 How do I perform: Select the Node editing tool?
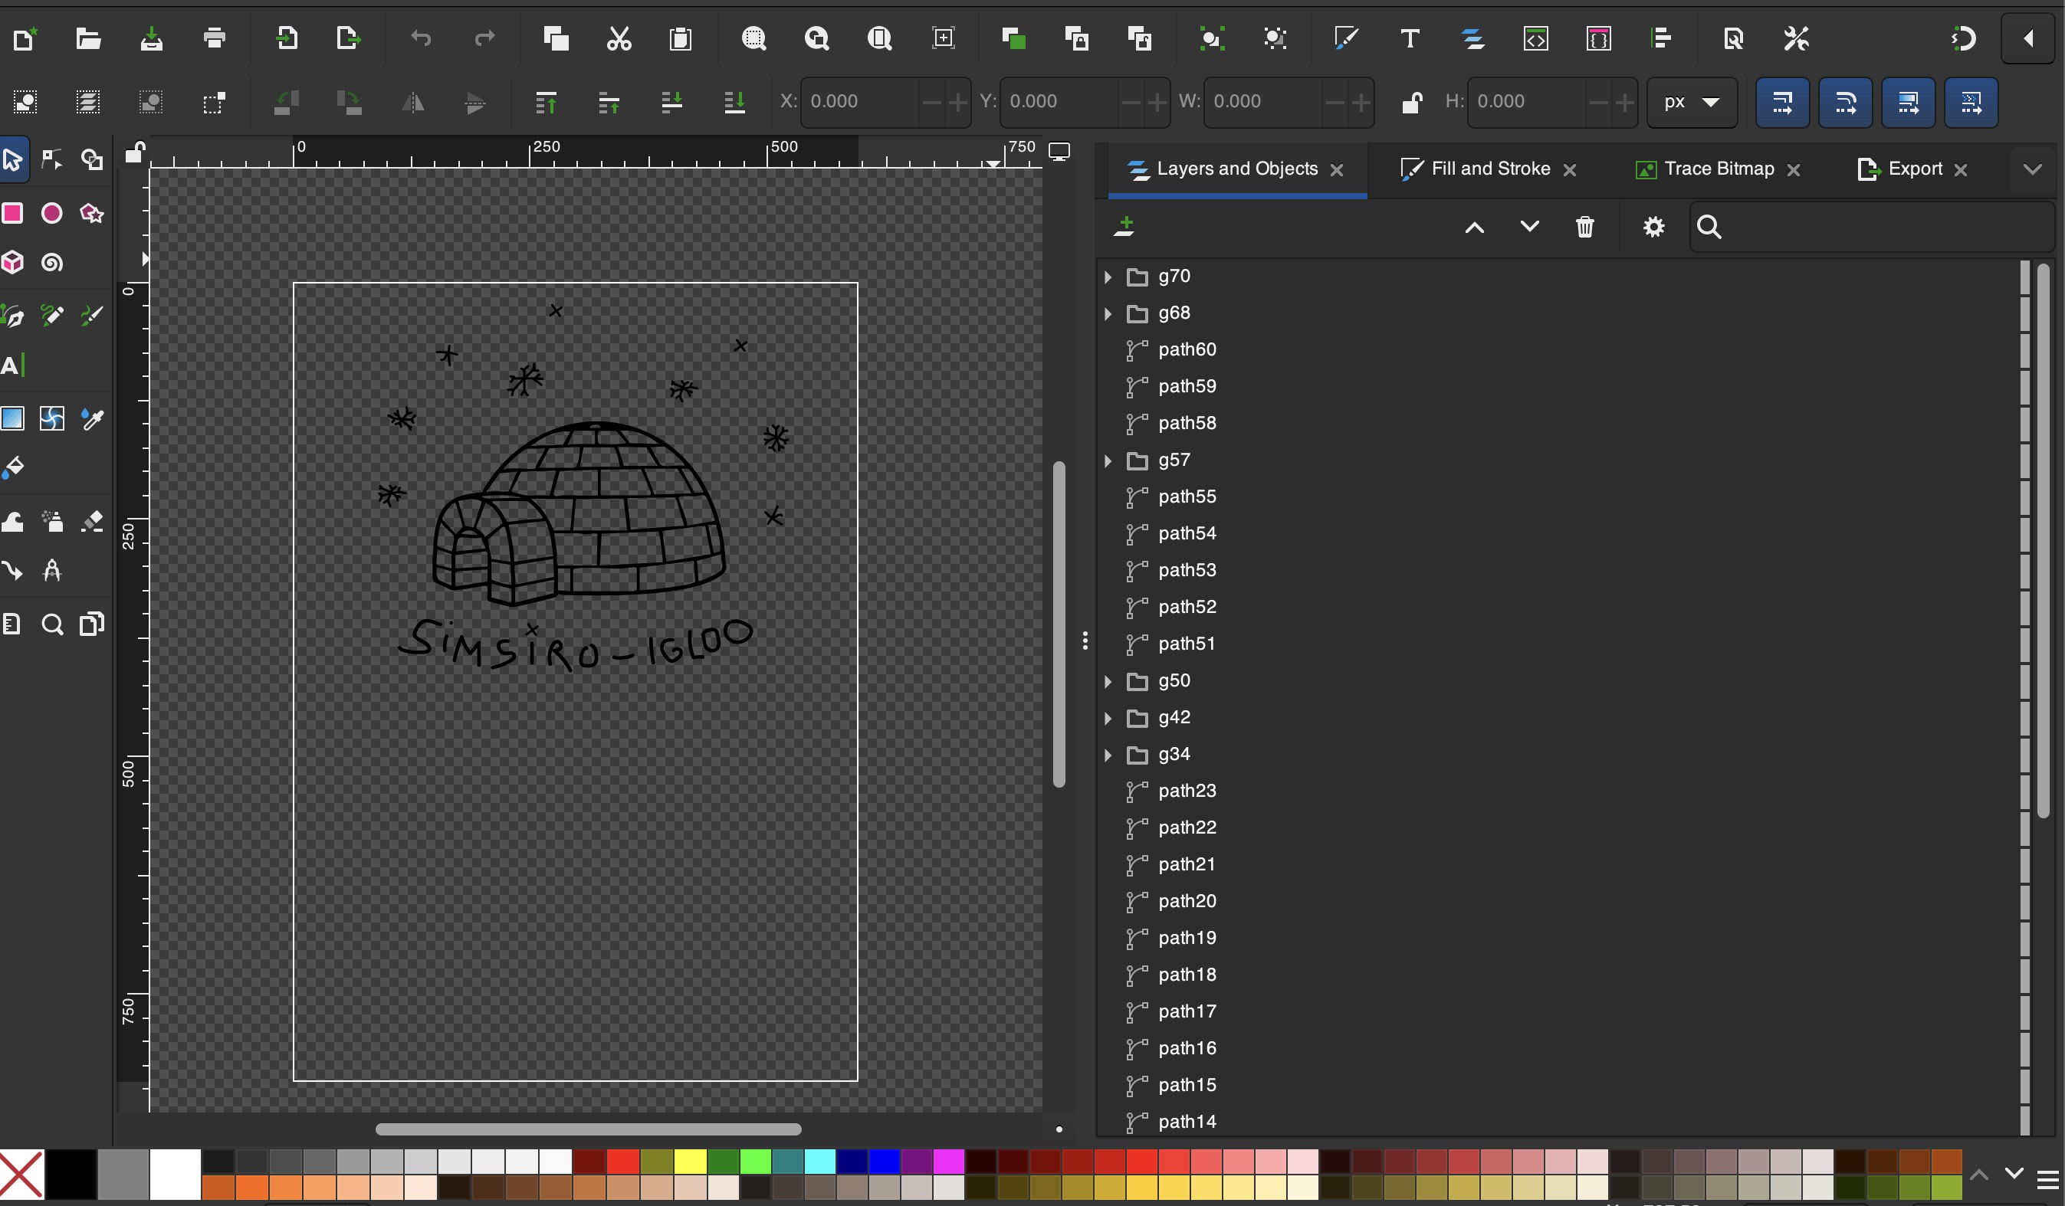pos(51,159)
